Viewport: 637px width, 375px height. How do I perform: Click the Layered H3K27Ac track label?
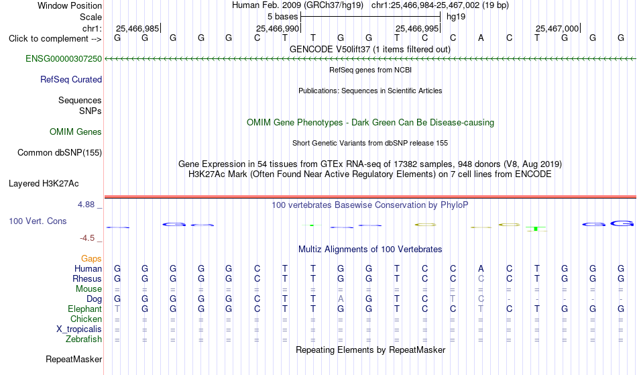click(44, 184)
